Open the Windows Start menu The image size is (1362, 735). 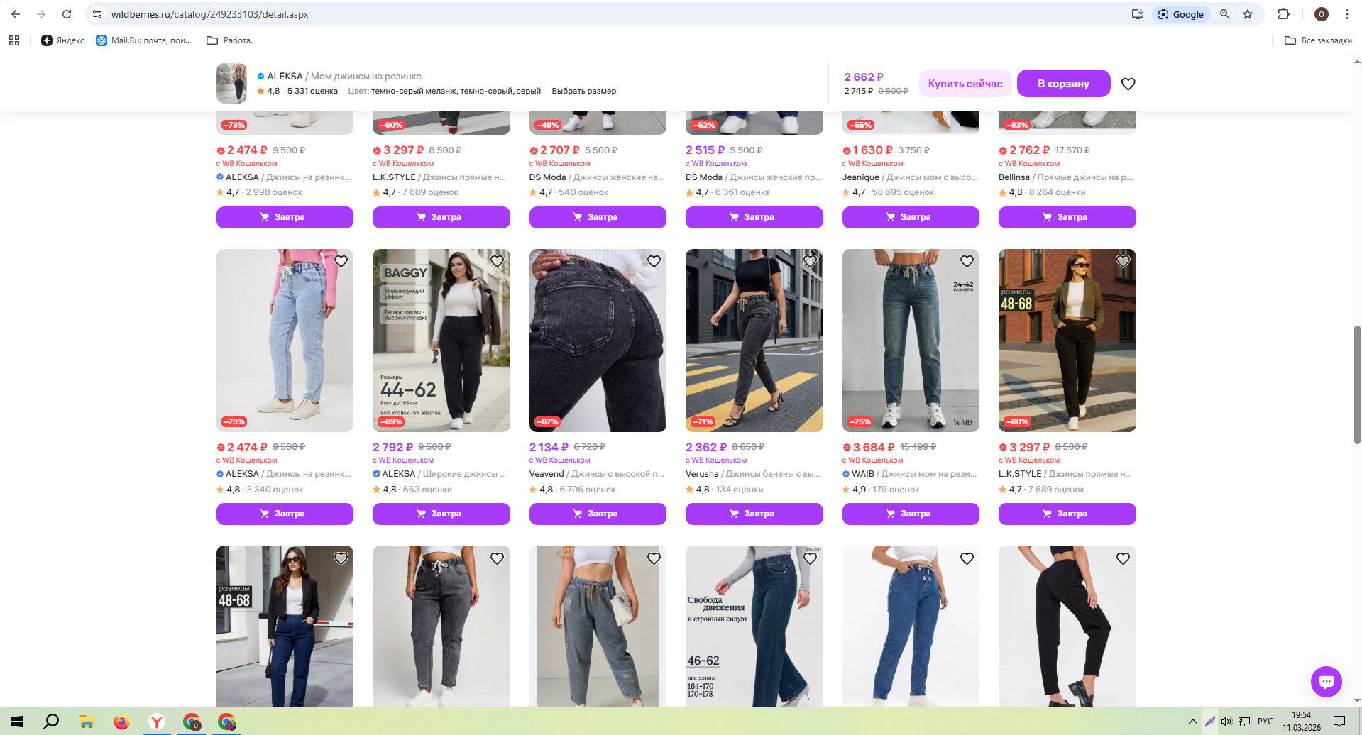click(x=17, y=722)
